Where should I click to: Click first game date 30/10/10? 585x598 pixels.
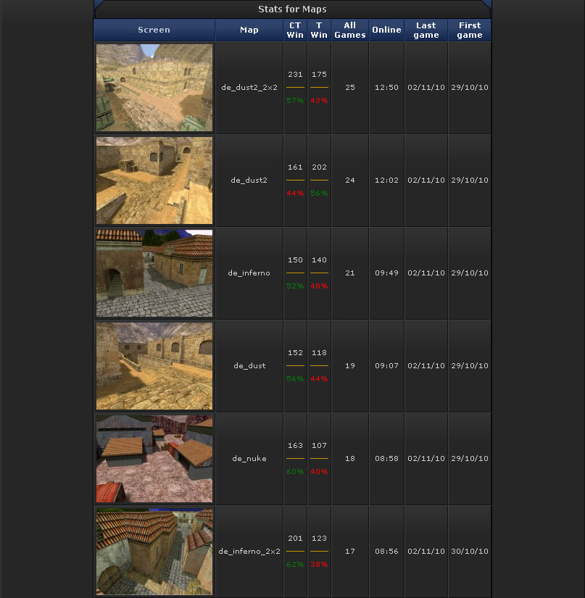pos(470,552)
